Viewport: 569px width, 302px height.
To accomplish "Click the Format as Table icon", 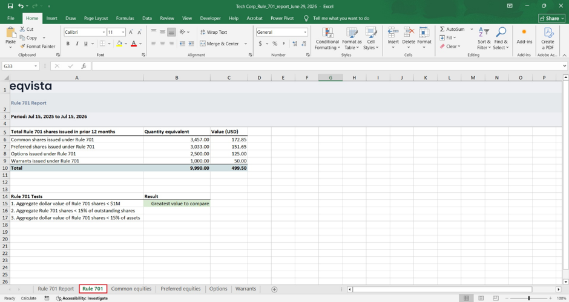I will click(352, 32).
